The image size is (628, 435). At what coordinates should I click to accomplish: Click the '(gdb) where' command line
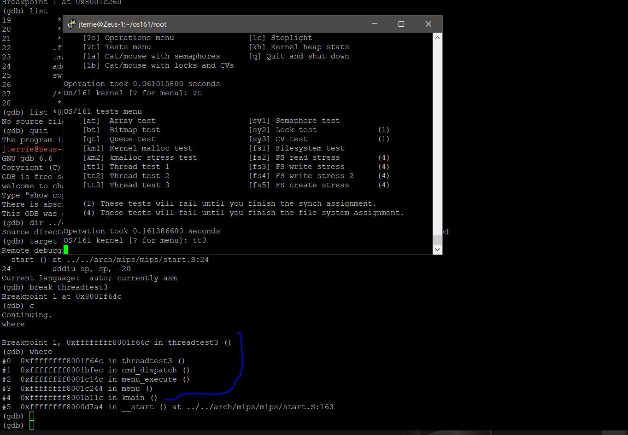click(27, 352)
